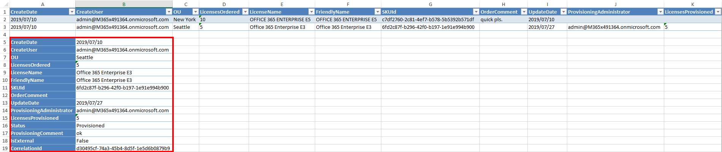The width and height of the screenshot is (722, 152).
Task: Click the "quick pls." comment cell
Action: point(503,19)
